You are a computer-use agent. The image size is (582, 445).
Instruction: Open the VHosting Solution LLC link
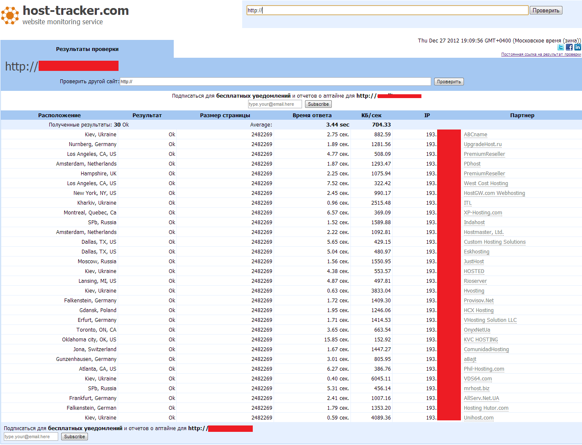click(490, 320)
